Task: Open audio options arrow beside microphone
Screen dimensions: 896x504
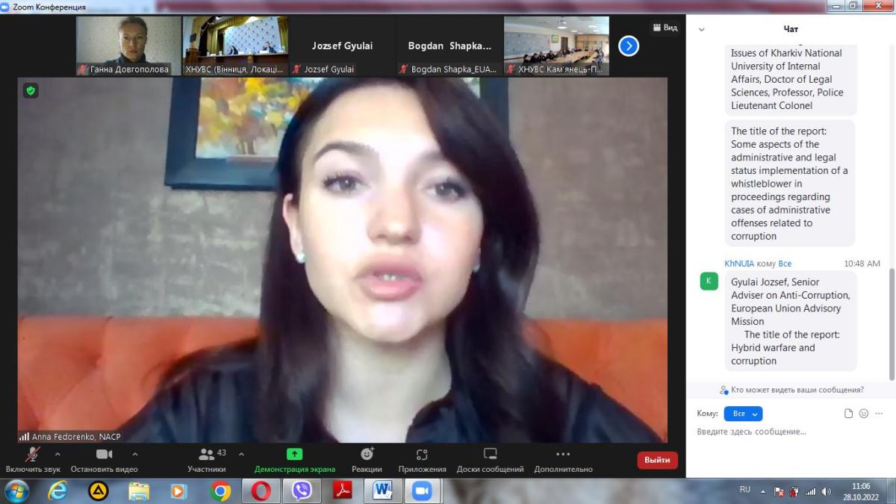Action: (57, 453)
